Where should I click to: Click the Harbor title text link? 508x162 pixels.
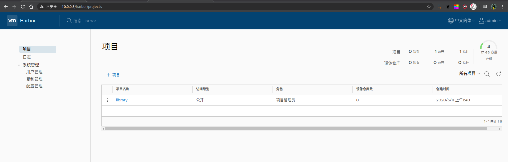(x=28, y=21)
